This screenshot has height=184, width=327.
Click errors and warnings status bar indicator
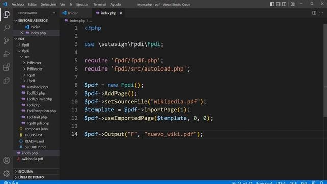pyautogui.click(x=11, y=182)
